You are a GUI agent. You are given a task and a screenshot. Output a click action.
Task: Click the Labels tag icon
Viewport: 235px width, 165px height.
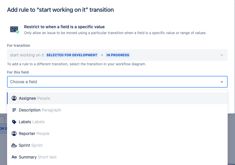pos(14,122)
